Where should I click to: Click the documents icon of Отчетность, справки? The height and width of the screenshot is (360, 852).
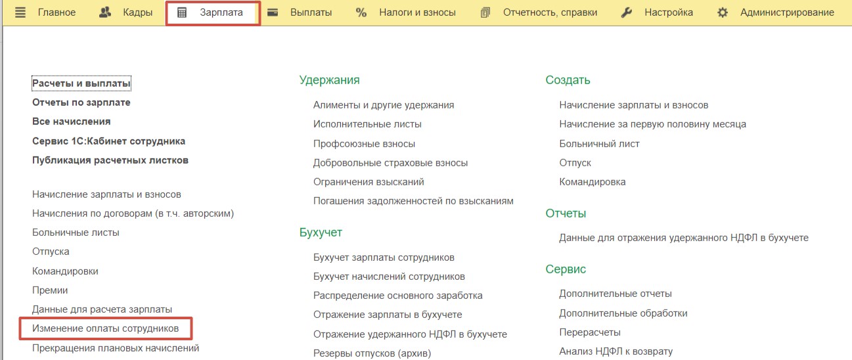point(485,12)
